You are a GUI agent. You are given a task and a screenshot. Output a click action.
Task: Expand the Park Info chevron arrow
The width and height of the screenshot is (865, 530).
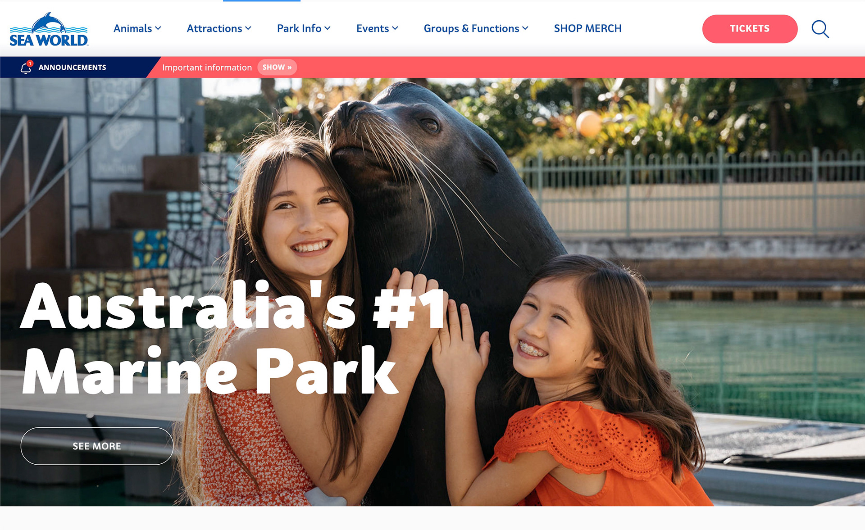328,28
